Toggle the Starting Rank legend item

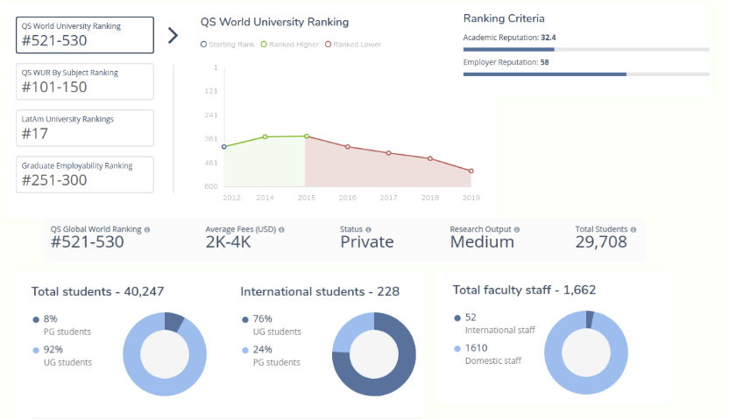point(227,45)
